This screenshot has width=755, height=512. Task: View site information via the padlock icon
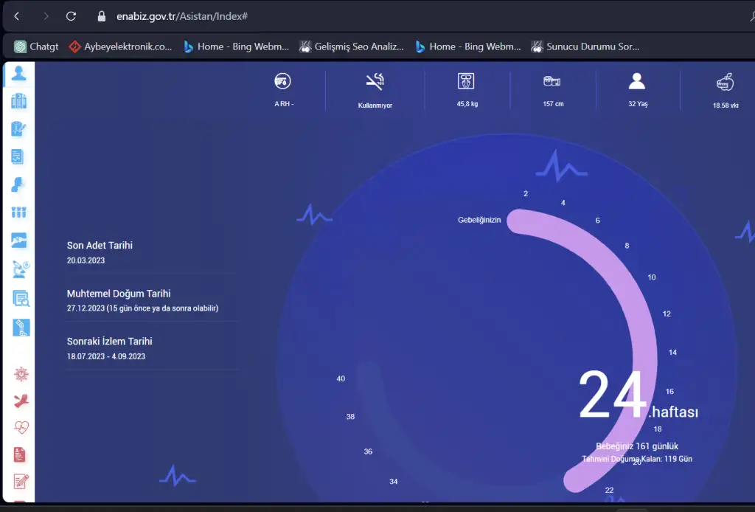click(102, 16)
